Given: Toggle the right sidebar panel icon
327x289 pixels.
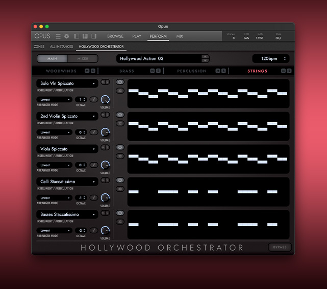Looking at the screenshot, I should click(x=94, y=36).
